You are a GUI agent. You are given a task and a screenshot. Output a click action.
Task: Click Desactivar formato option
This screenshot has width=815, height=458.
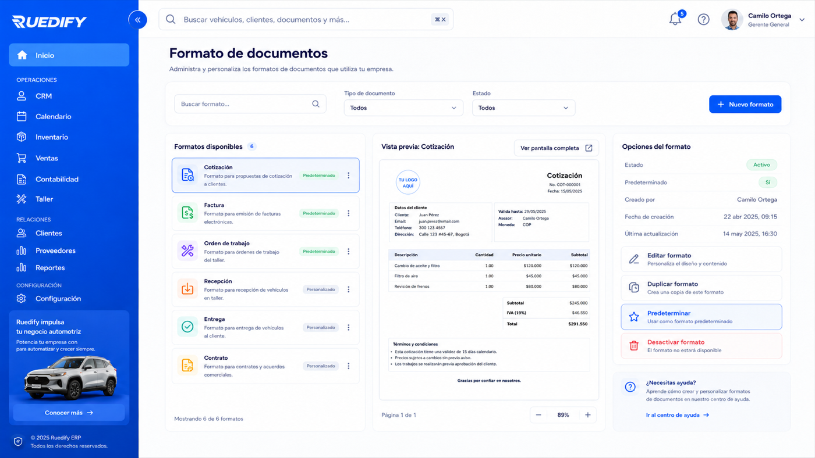click(x=701, y=346)
